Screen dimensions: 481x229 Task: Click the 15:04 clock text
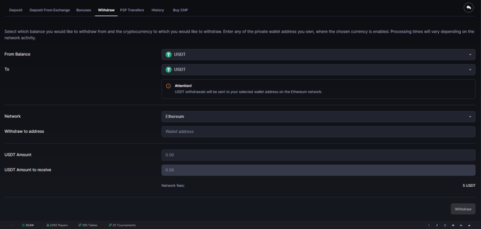tap(30, 225)
